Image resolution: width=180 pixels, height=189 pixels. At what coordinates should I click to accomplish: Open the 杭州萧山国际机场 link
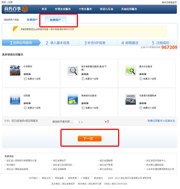coord(155,165)
